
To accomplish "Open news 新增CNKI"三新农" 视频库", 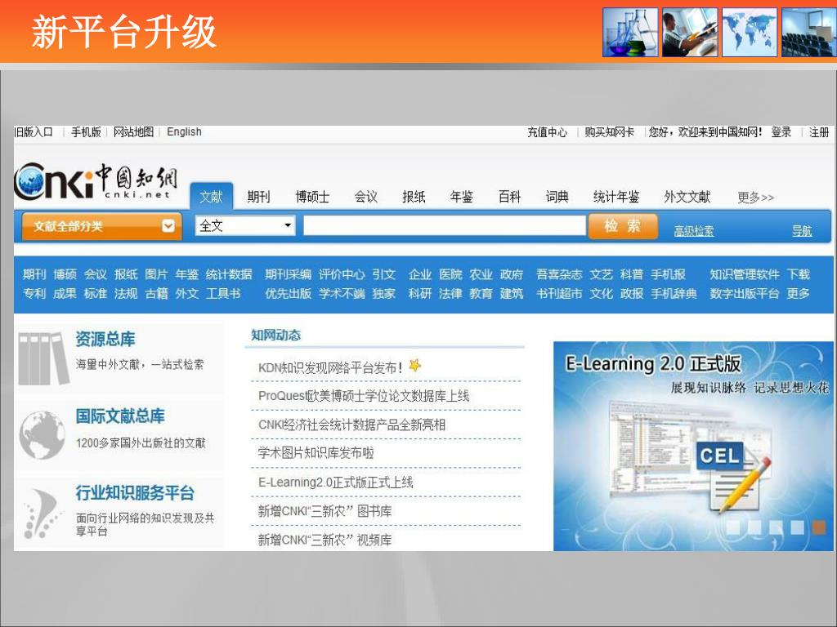I will [x=325, y=540].
